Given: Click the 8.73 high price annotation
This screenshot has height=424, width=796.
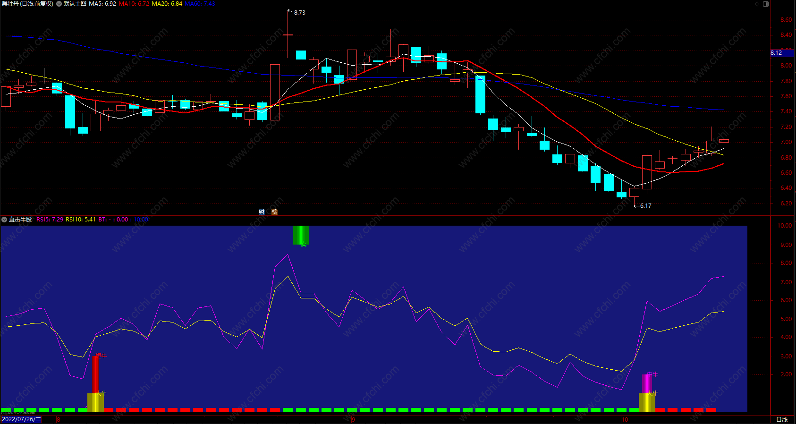Looking at the screenshot, I should [299, 13].
